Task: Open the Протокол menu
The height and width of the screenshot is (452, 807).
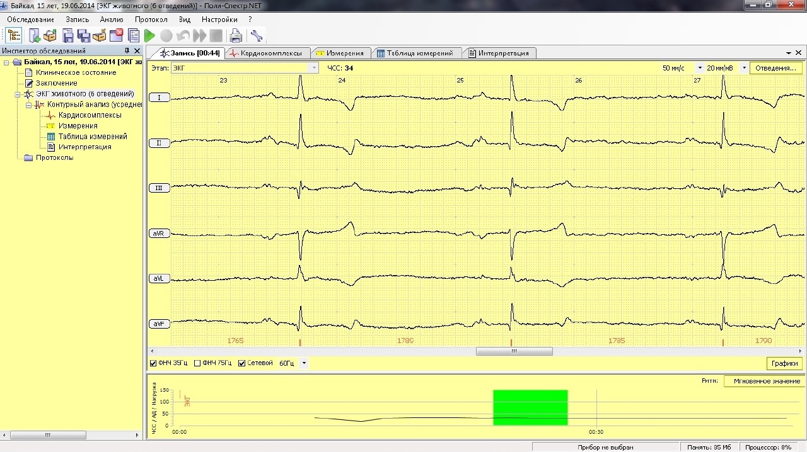Action: pos(151,20)
